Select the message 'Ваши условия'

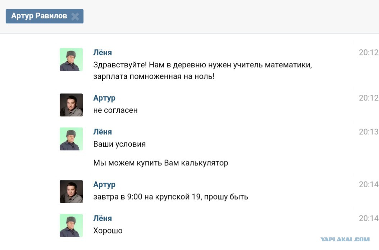[119, 144]
